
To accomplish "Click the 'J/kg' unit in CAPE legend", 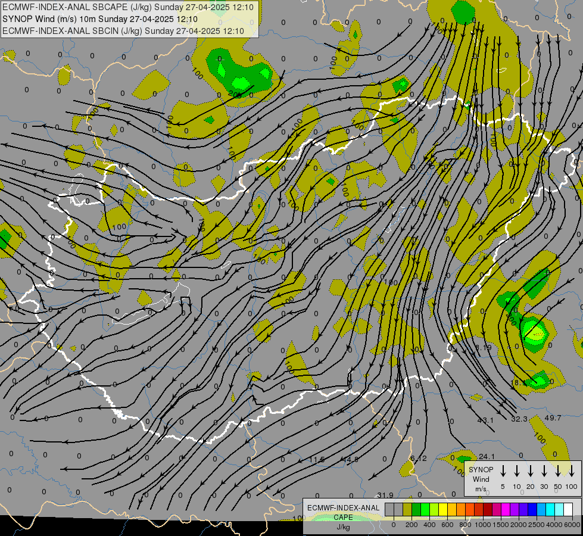I will tap(343, 527).
